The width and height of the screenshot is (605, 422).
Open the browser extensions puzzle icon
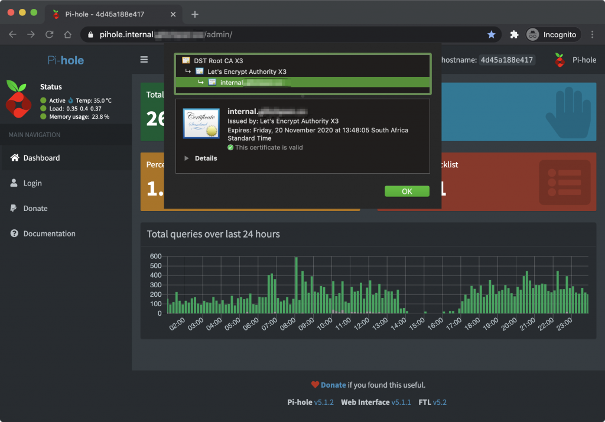coord(514,35)
